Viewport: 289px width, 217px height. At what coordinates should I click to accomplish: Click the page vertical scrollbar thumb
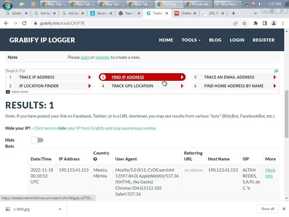pyautogui.click(x=286, y=114)
